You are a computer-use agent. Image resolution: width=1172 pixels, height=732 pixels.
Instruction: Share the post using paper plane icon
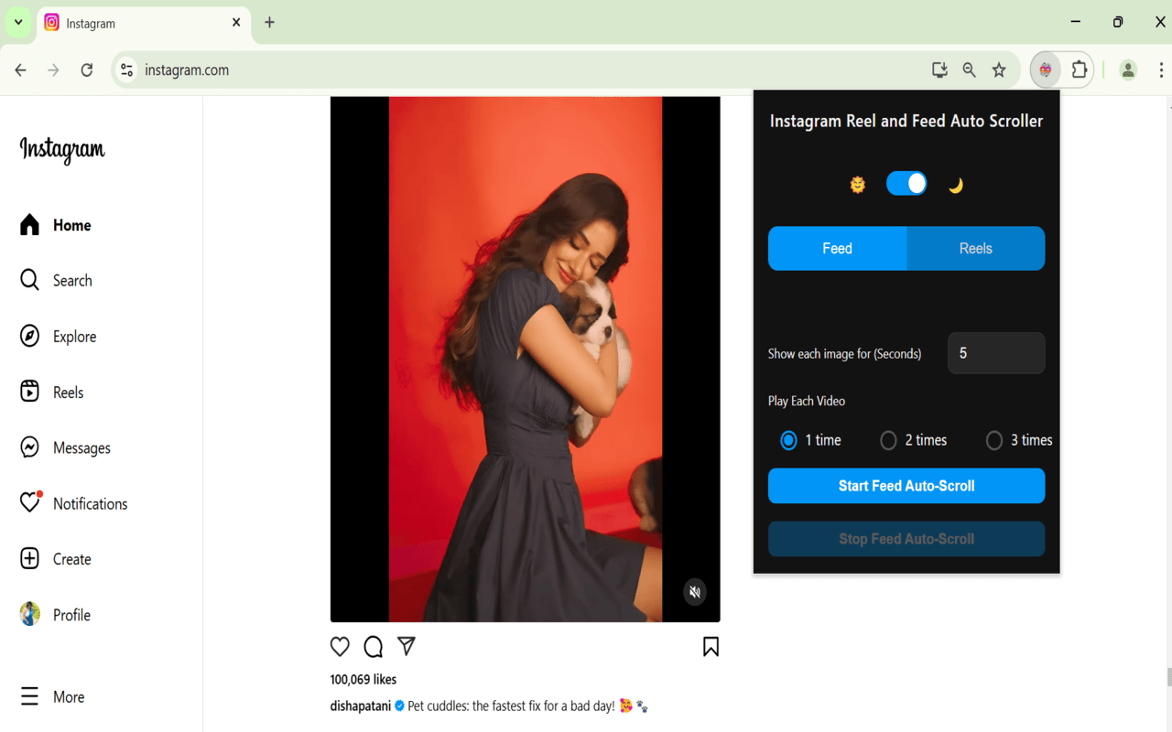407,646
